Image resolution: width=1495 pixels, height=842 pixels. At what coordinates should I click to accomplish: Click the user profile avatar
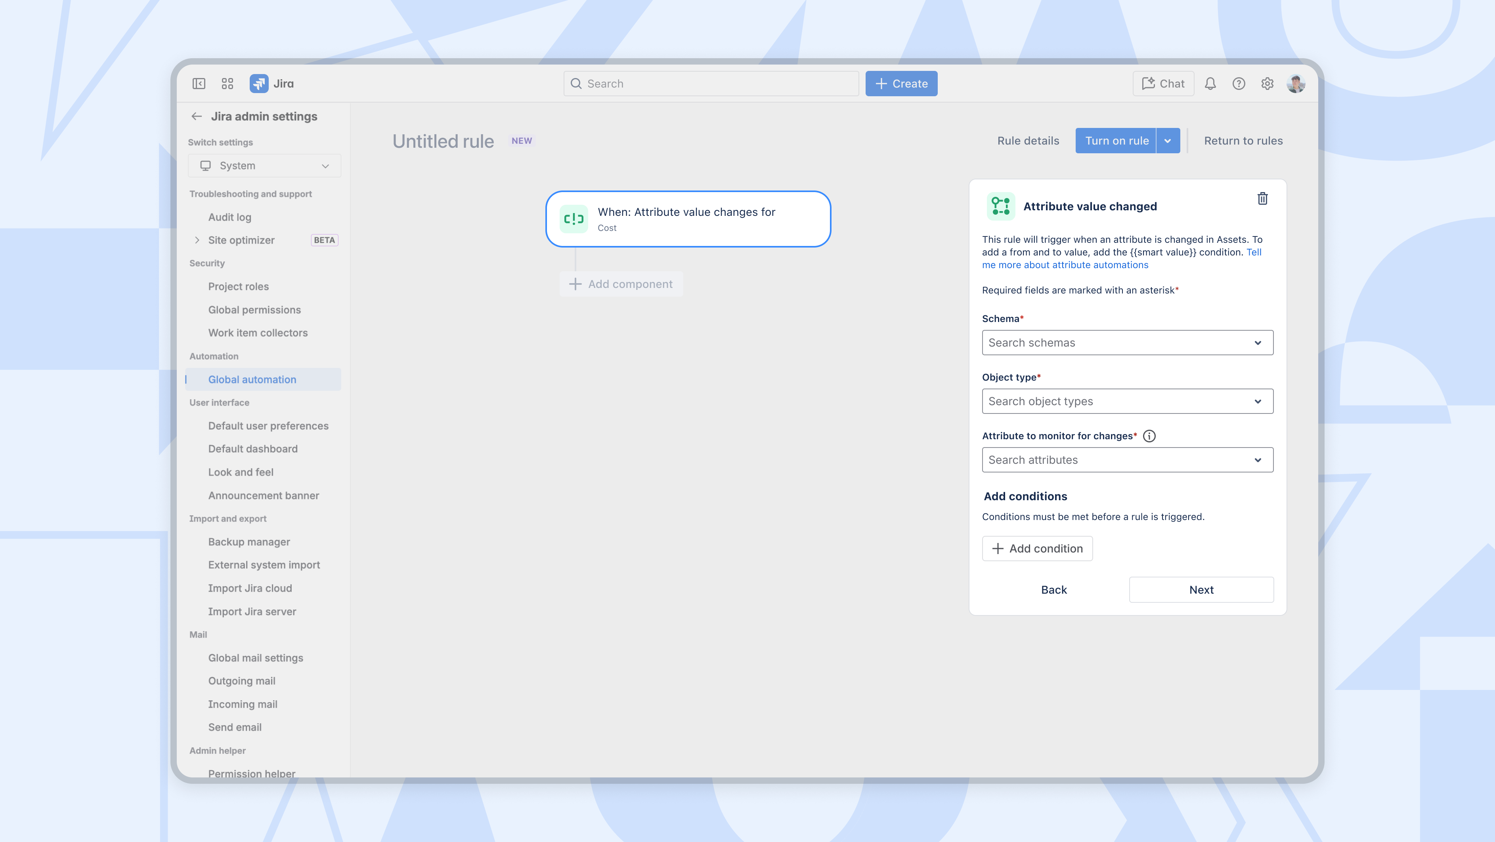1296,83
